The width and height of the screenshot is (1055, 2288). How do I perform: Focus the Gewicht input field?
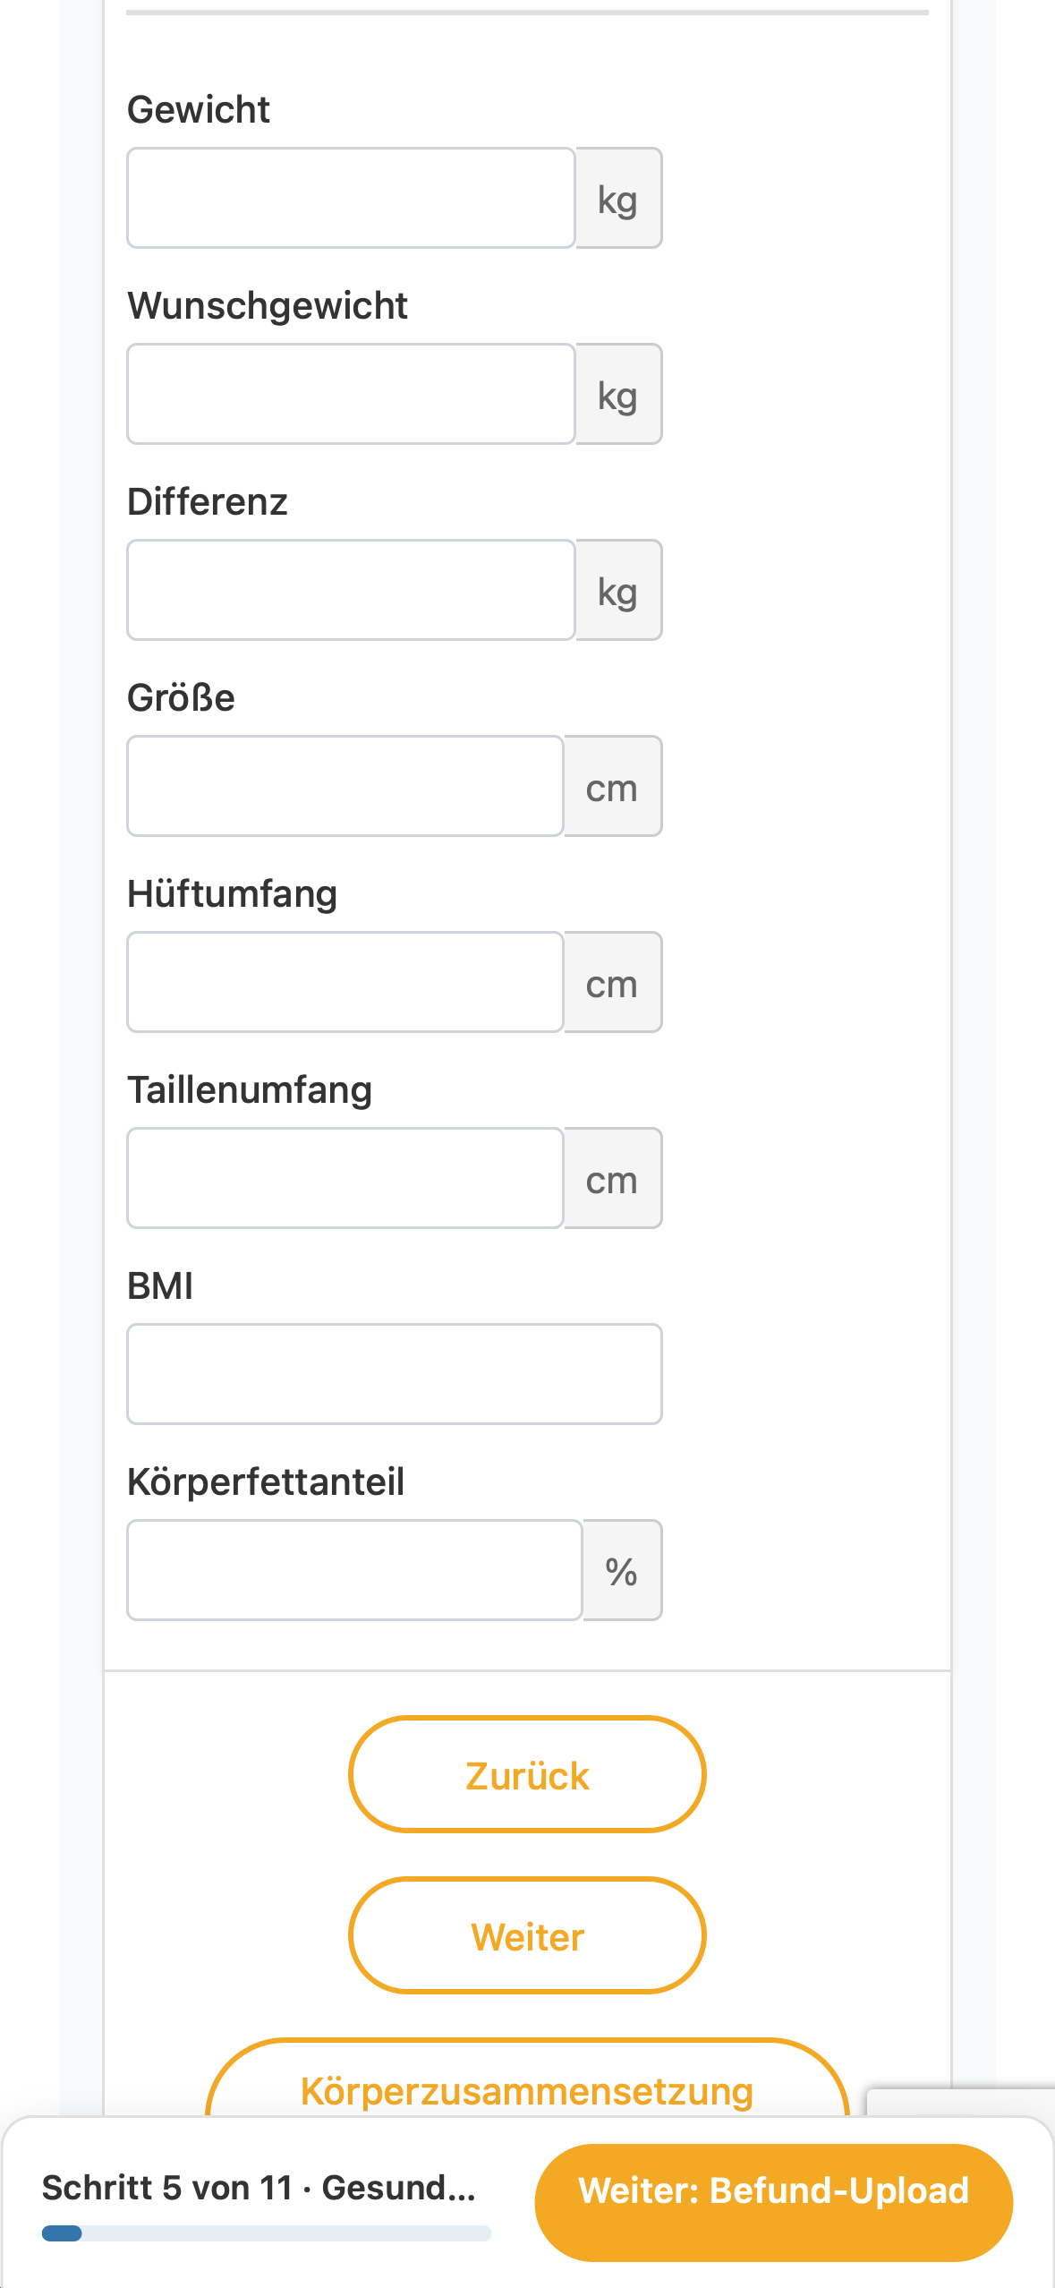tap(351, 198)
